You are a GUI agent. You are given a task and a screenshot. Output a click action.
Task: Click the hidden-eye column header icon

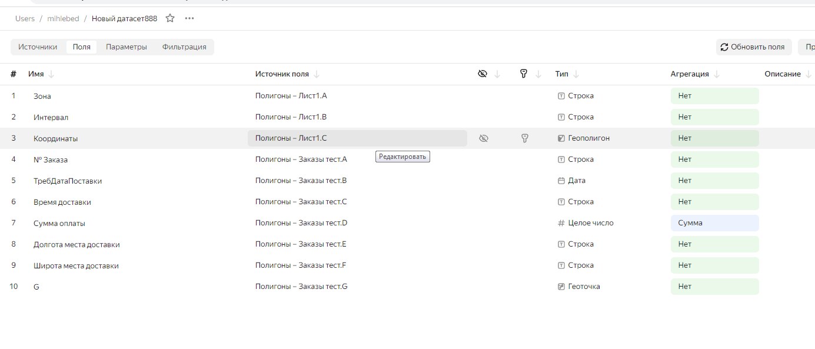pyautogui.click(x=483, y=74)
